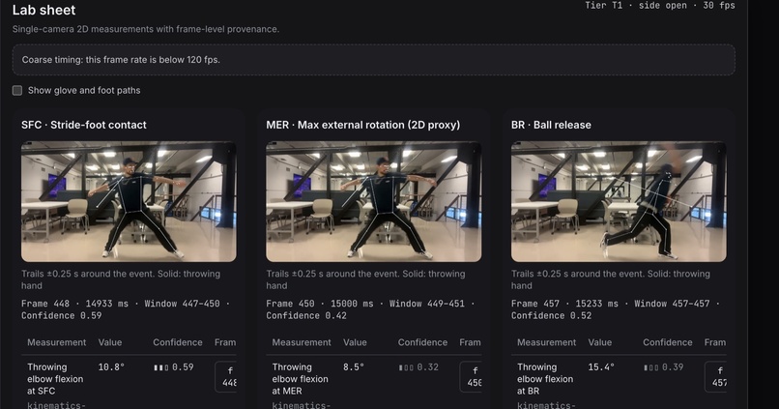Image resolution: width=779 pixels, height=409 pixels.
Task: Click the 0.32 confidence bar in MER row
Action: (418, 367)
